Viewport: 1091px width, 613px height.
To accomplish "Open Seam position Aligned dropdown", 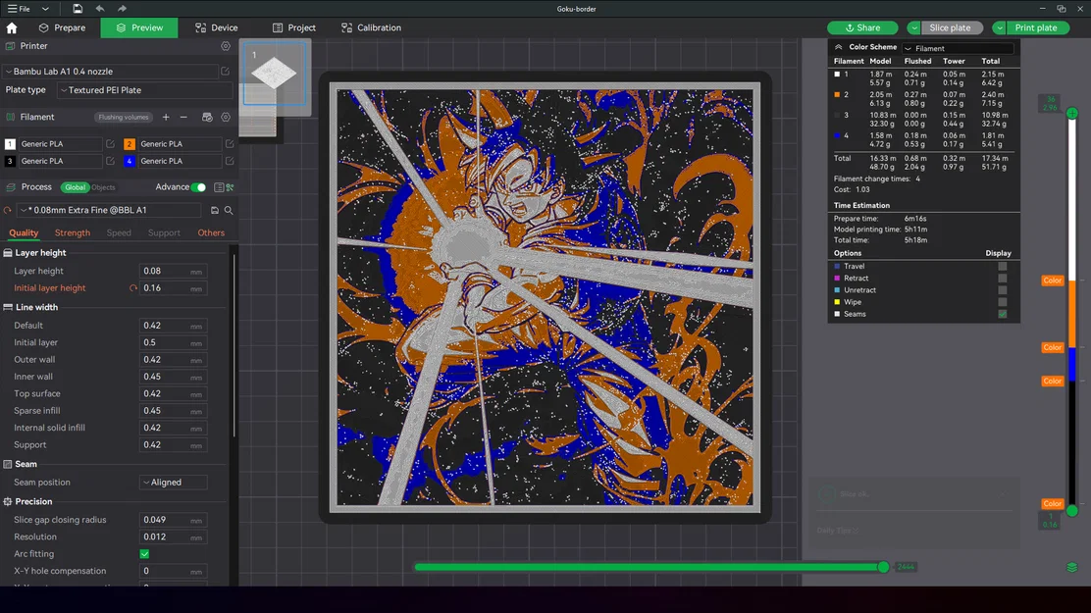I will click(174, 483).
